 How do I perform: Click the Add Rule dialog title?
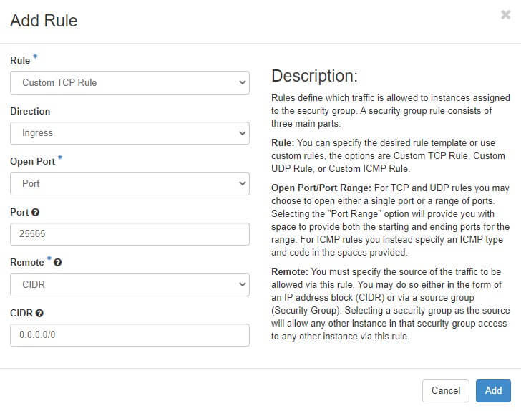pos(44,21)
